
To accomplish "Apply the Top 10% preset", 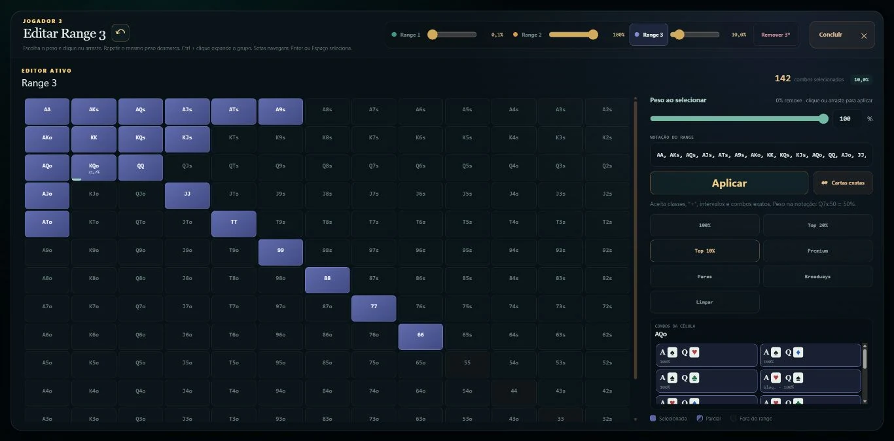I will point(705,251).
